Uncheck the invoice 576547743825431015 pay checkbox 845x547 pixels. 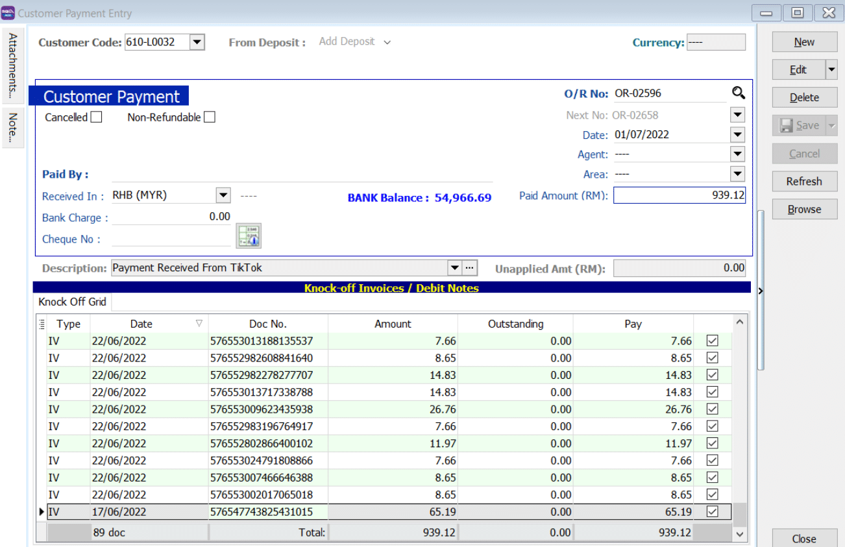coord(712,511)
